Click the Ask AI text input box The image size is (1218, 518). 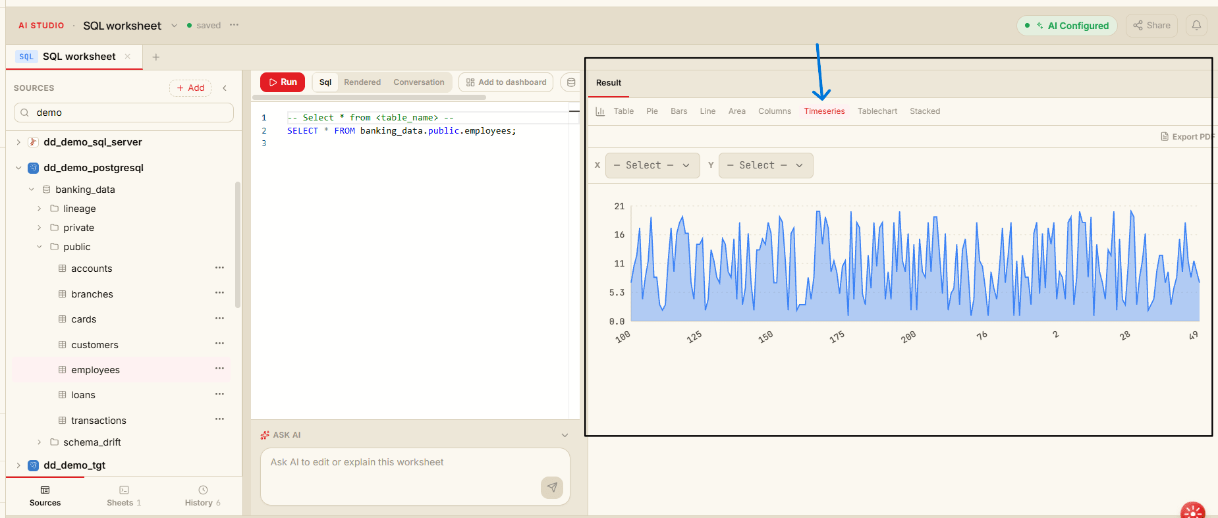coord(415,477)
